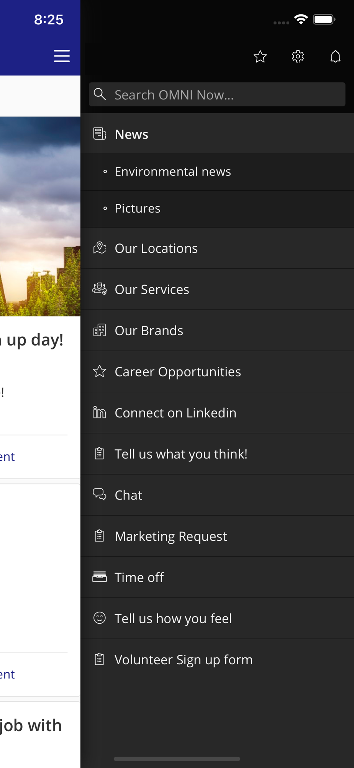This screenshot has width=354, height=768.
Task: Tap the cityscape article image
Action: (x=40, y=217)
